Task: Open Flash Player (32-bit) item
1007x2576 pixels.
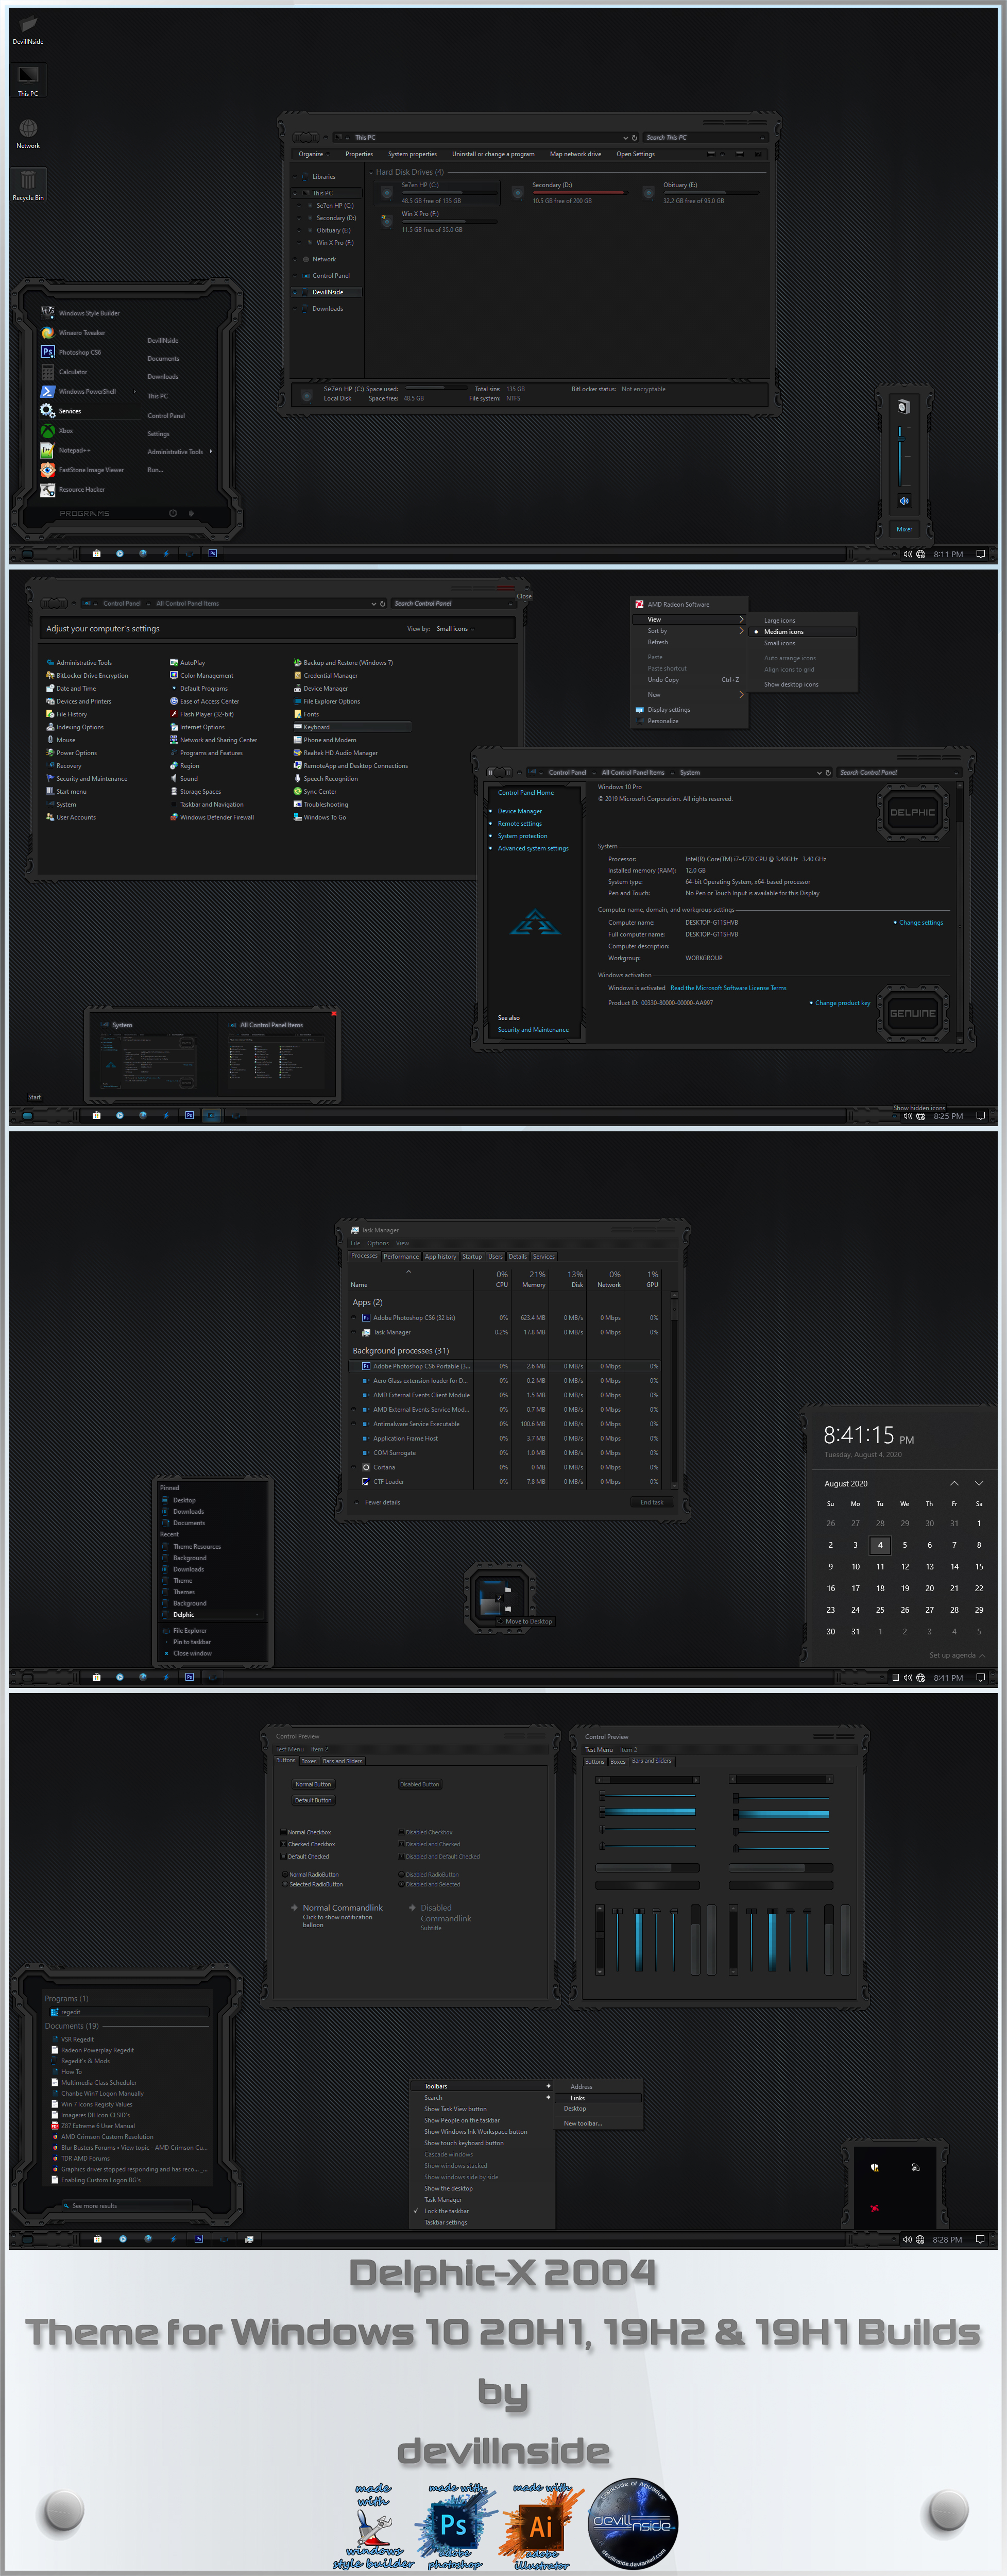Action: [202, 714]
